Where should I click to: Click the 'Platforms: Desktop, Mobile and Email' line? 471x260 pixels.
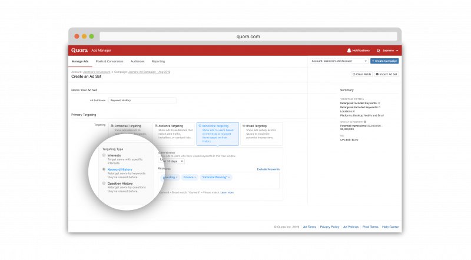pos(361,115)
